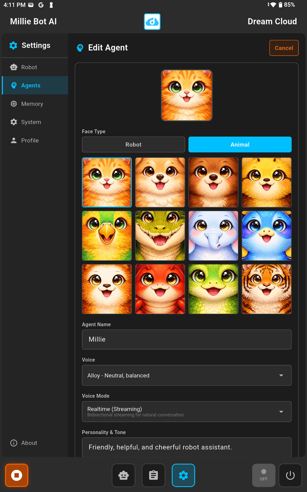
Task: Open Profile settings section
Action: pos(35,140)
